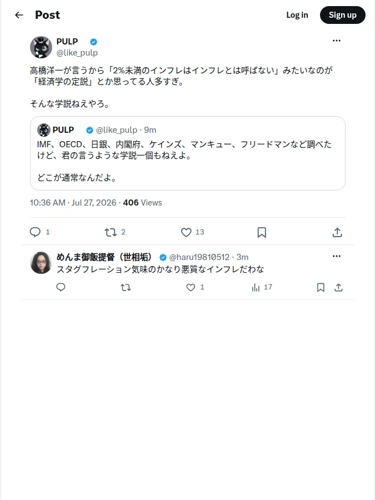The height and width of the screenshot is (500, 375).
Task: Bookmark the reply from haru19810512
Action: [321, 287]
